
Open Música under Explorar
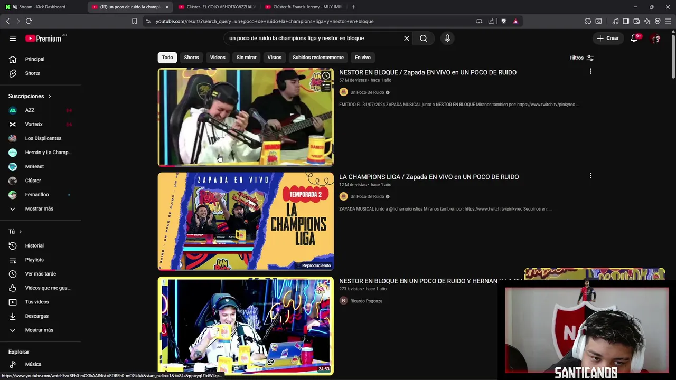[x=40, y=364]
